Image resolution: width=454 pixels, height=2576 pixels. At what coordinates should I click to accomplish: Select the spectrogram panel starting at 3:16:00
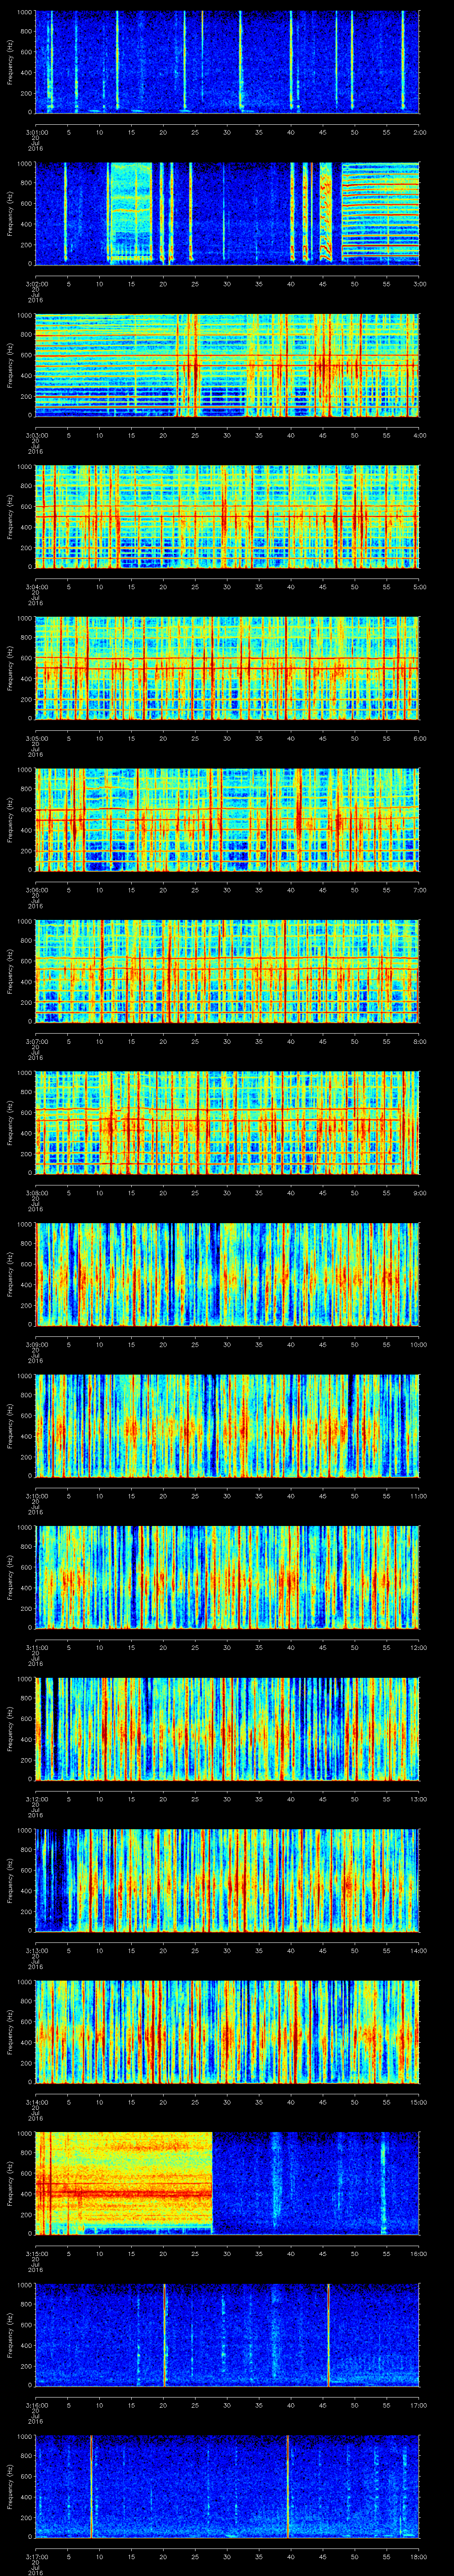(x=227, y=2334)
